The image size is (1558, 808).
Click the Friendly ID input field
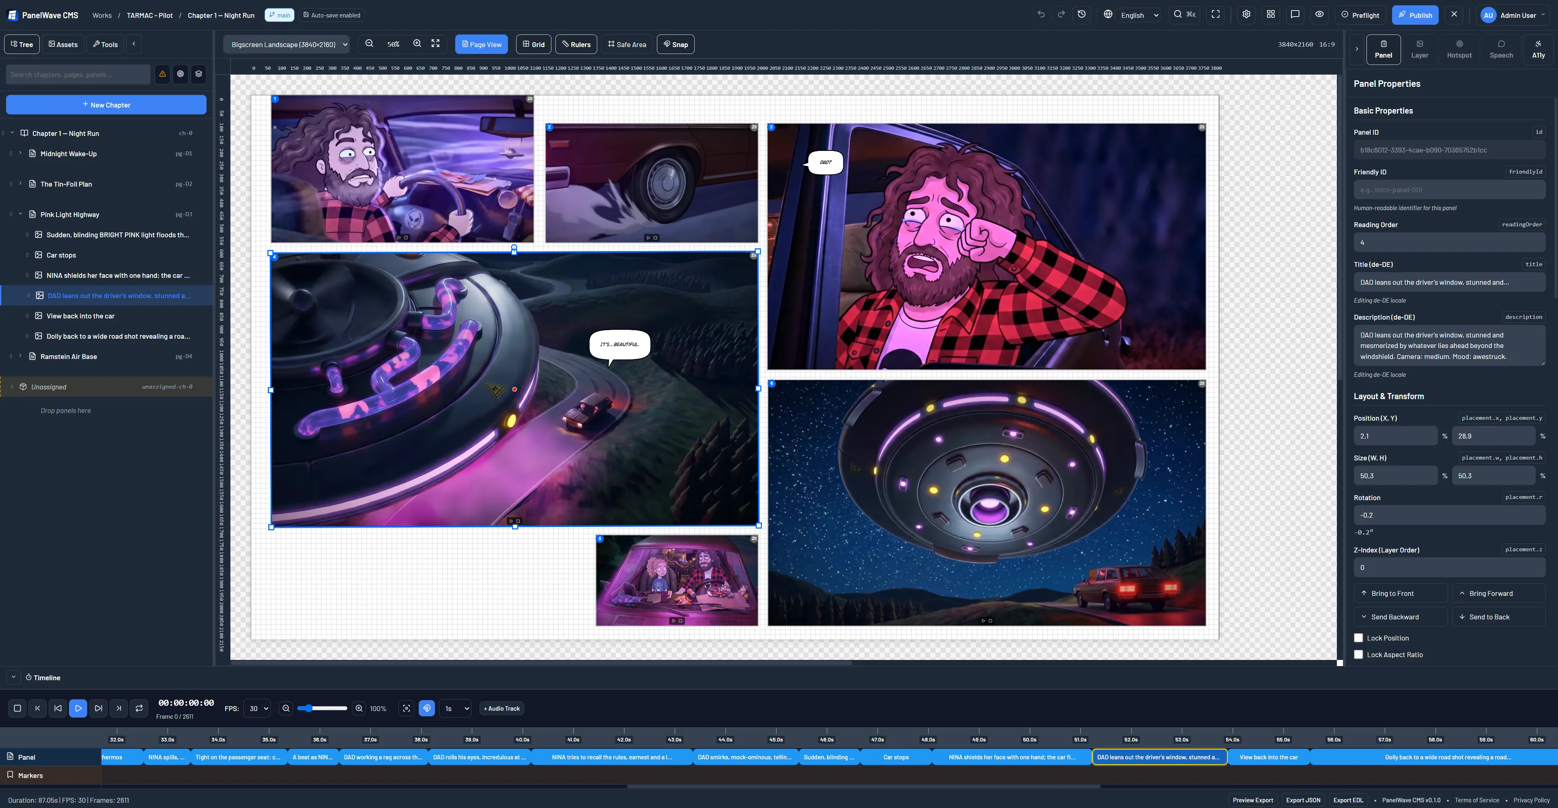[x=1449, y=190]
